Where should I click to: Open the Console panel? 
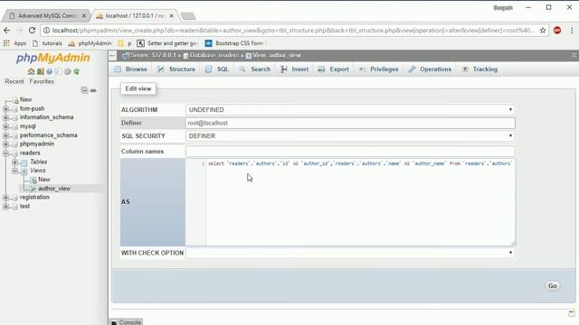(x=126, y=321)
